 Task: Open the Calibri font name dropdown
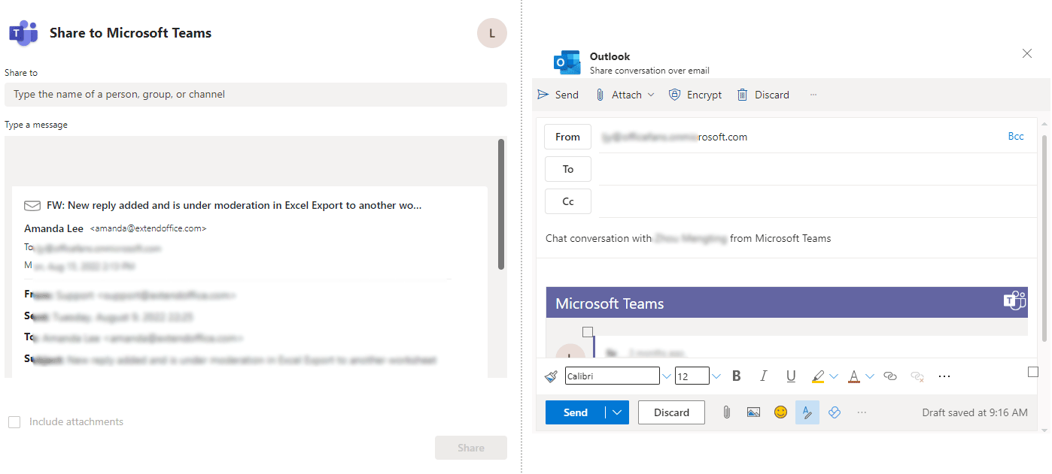click(x=666, y=376)
